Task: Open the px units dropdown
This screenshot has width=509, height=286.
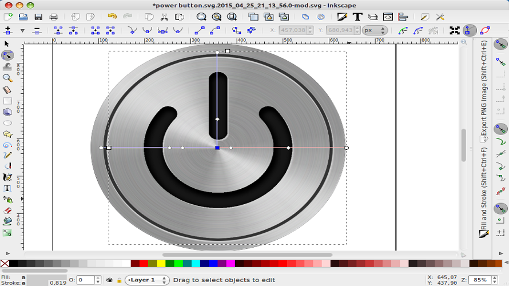Action: pyautogui.click(x=374, y=30)
